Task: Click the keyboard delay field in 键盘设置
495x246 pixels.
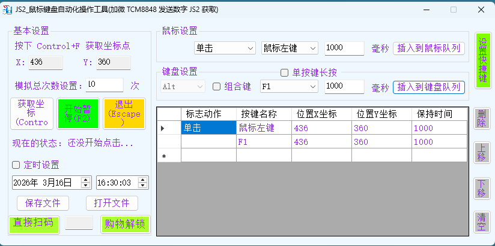Action: pyautogui.click(x=344, y=87)
